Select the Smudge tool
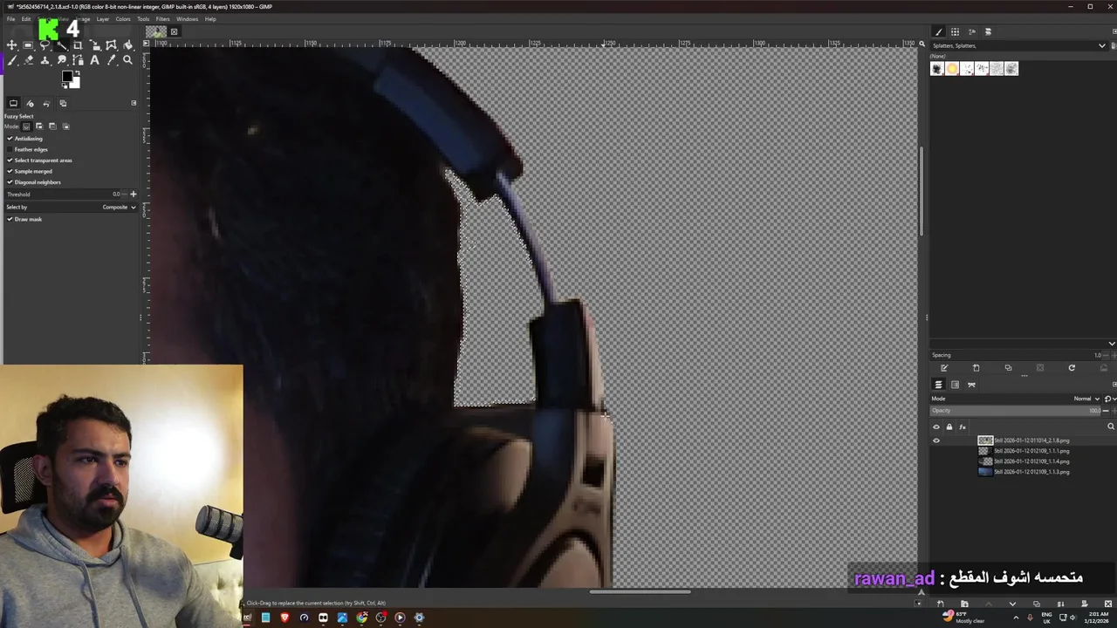This screenshot has width=1117, height=628. (x=61, y=60)
